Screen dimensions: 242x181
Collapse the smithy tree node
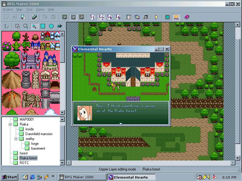tap(15, 139)
